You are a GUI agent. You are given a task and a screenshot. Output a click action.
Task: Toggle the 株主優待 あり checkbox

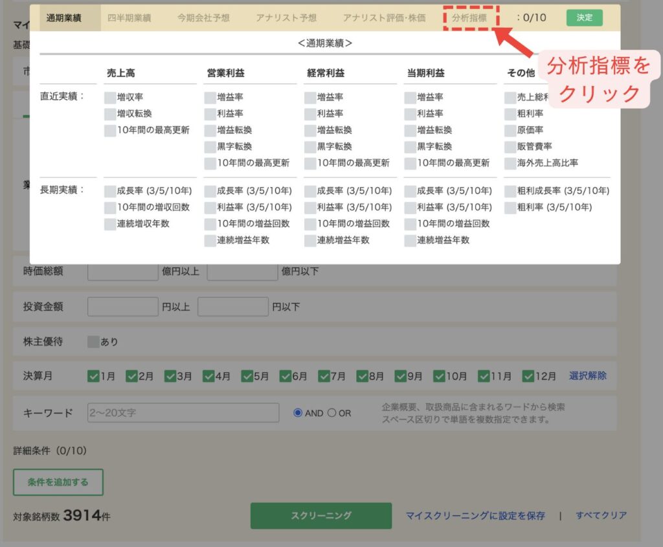pyautogui.click(x=93, y=342)
